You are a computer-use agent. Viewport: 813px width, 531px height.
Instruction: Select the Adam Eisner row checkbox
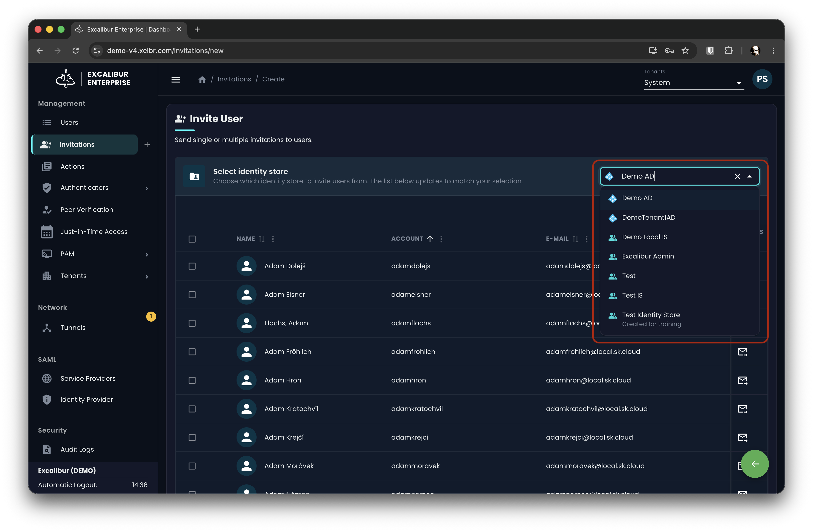pos(192,295)
